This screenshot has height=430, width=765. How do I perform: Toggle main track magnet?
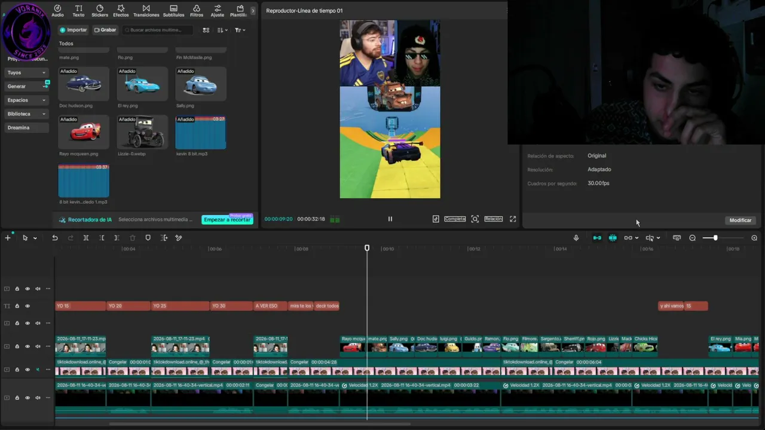(597, 238)
